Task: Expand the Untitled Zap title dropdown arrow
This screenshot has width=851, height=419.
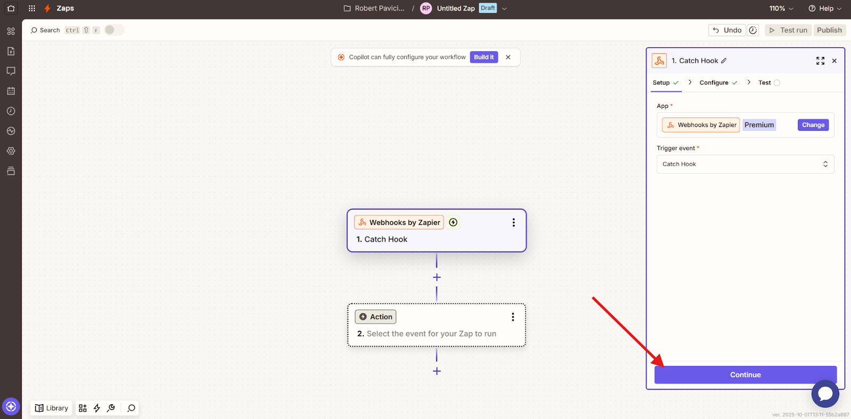Action: (x=504, y=9)
